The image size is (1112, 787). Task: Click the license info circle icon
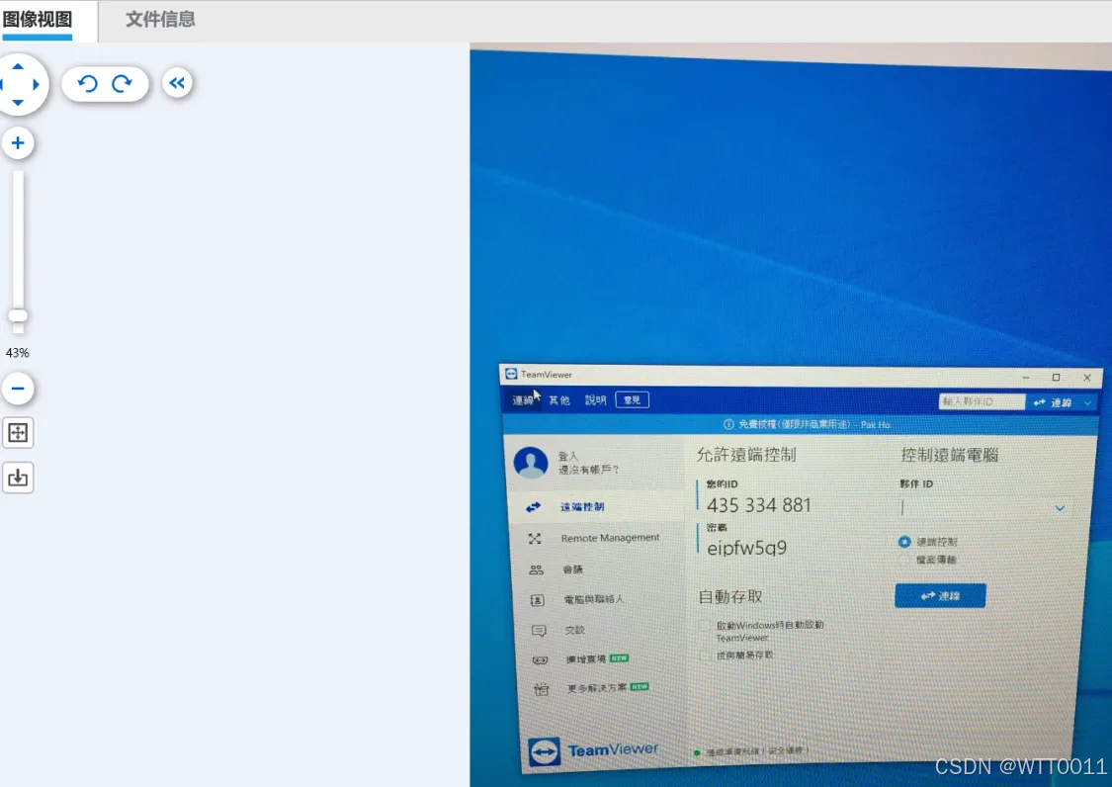click(728, 424)
